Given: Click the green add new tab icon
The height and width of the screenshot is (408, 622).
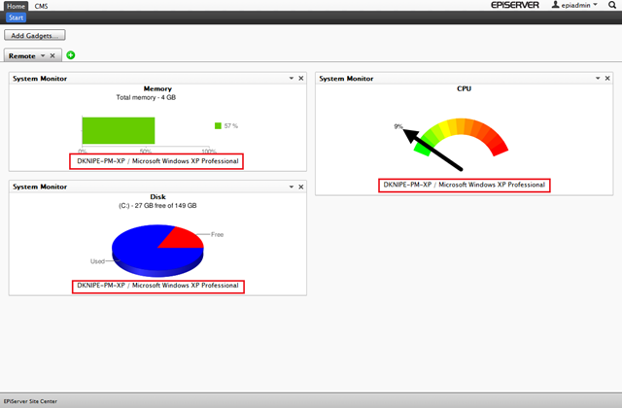Looking at the screenshot, I should pyautogui.click(x=71, y=55).
